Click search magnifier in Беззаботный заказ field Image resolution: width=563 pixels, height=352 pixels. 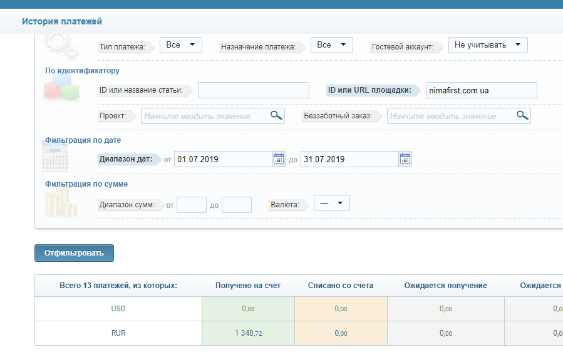click(522, 115)
